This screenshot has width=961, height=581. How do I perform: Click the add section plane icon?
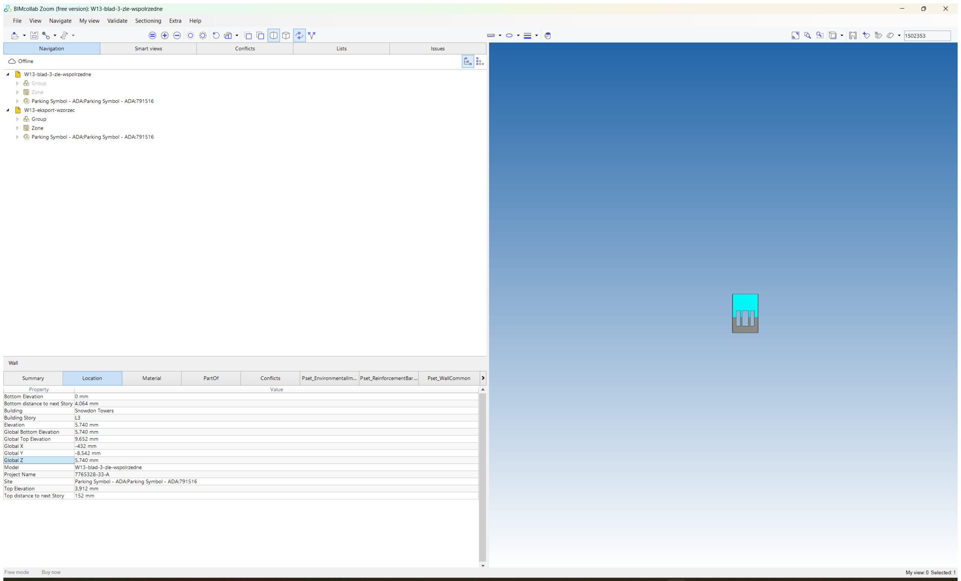tap(866, 36)
